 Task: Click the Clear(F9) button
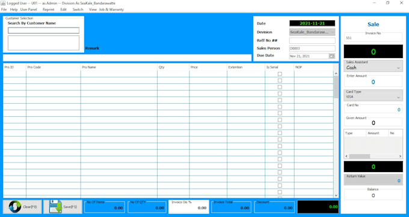[x=22, y=207]
